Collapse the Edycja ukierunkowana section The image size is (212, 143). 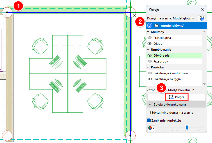[x=150, y=104]
